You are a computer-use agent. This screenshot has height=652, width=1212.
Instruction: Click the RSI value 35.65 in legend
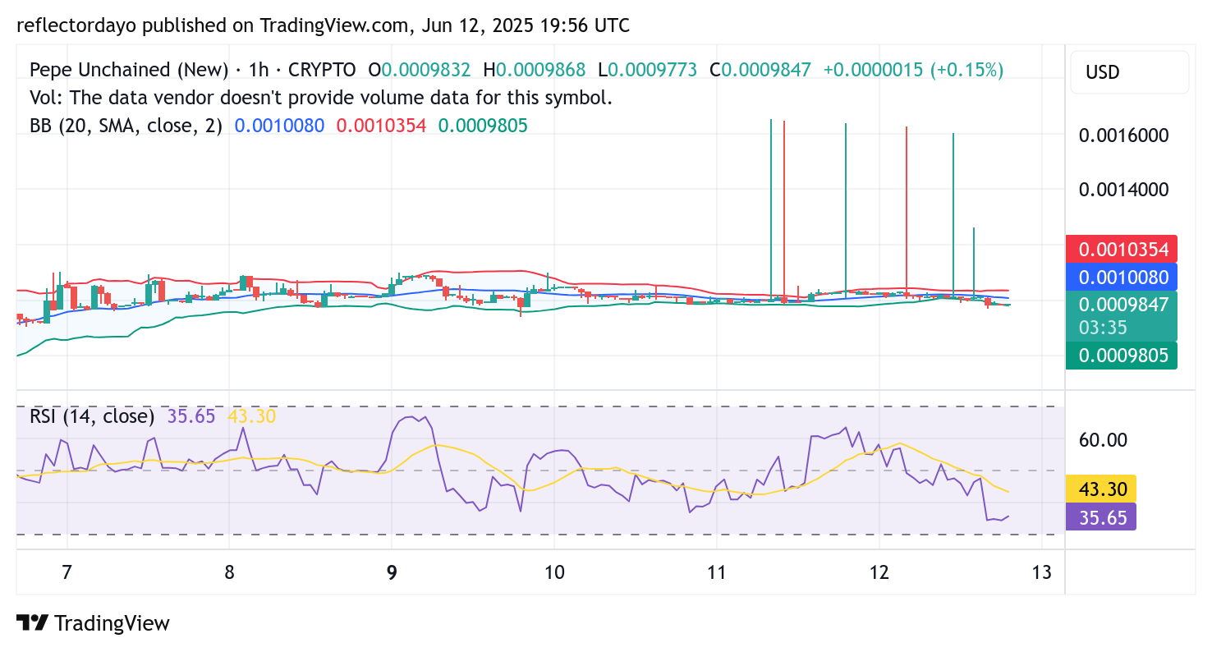pyautogui.click(x=191, y=416)
